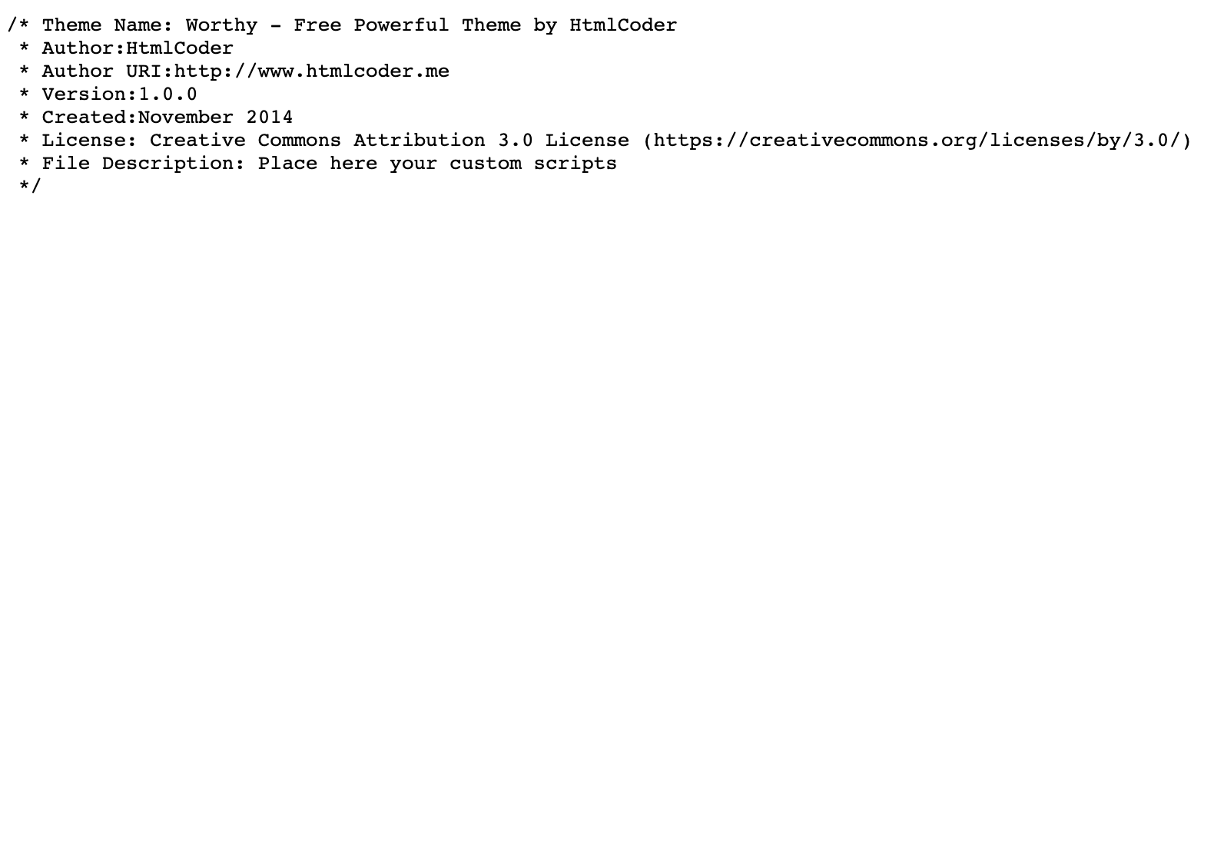The image size is (1214, 848).
Task: Click the 'File Description:' label text
Action: coord(144,164)
